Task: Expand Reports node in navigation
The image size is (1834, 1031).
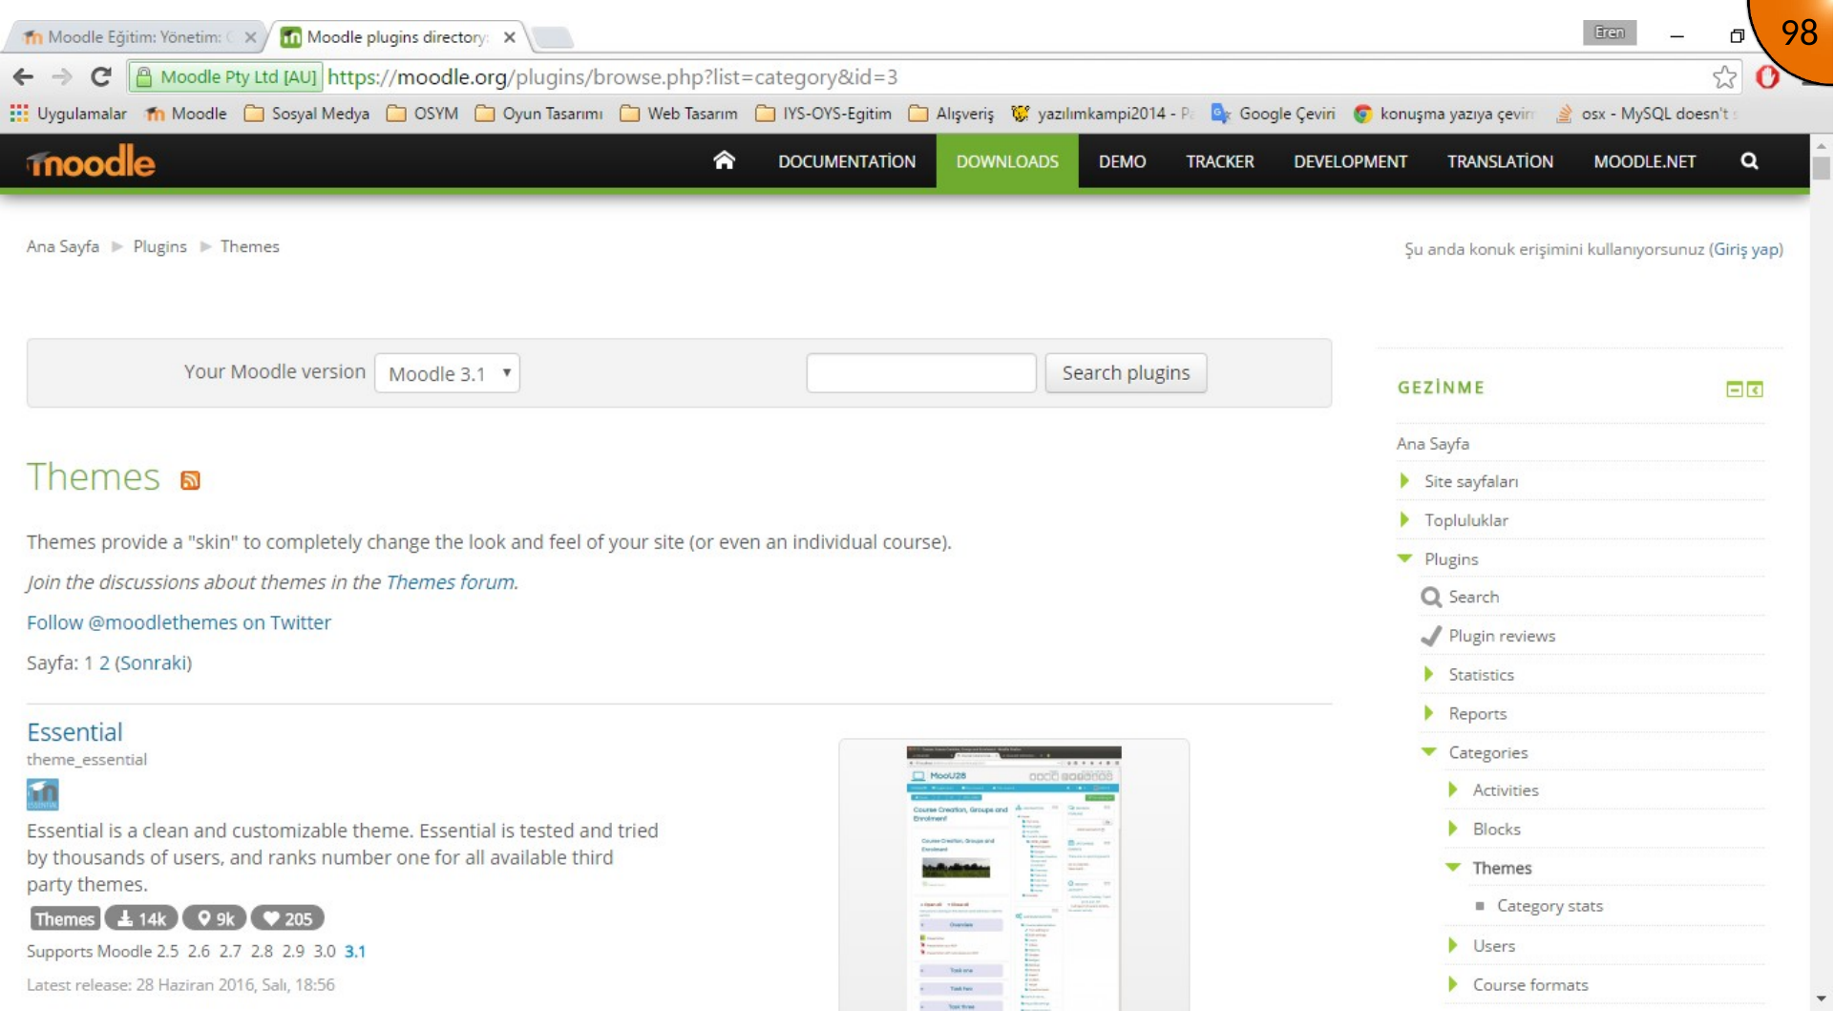Action: click(1428, 713)
